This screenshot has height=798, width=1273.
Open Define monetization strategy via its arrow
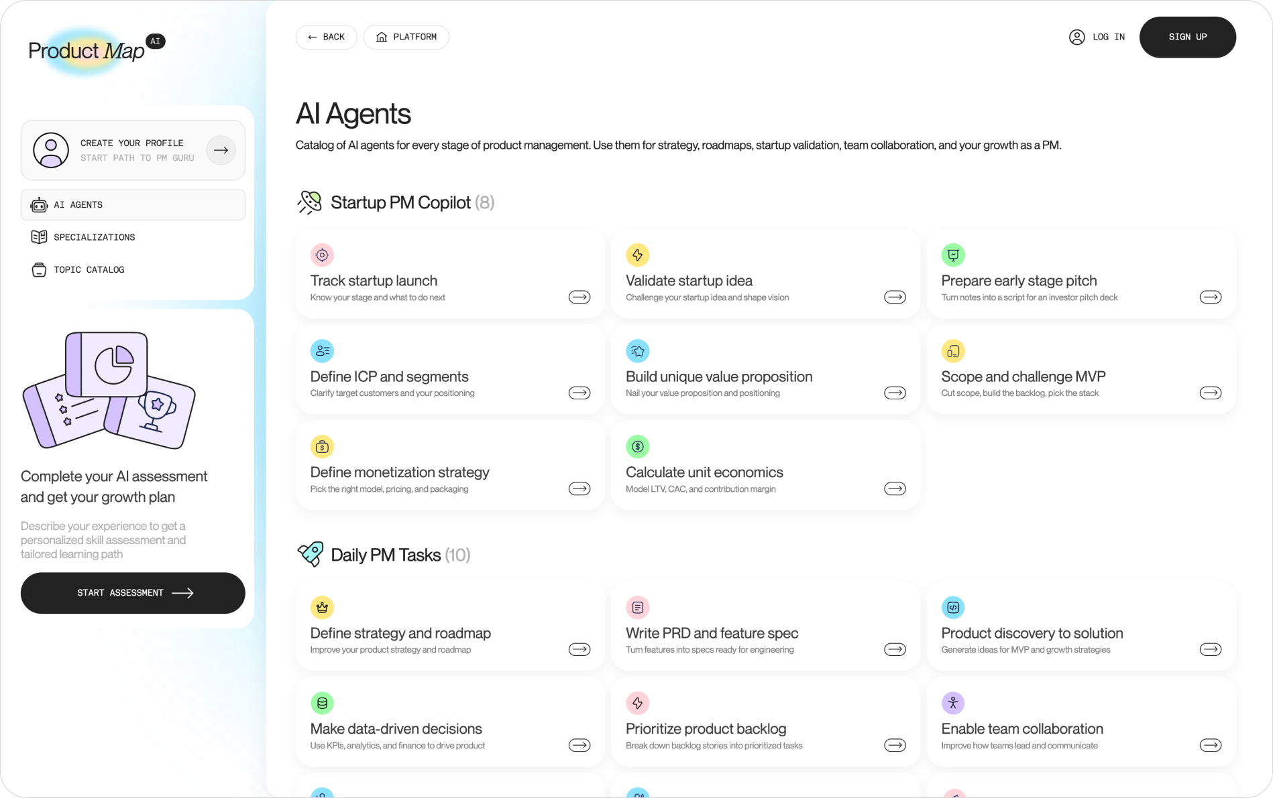pyautogui.click(x=579, y=488)
